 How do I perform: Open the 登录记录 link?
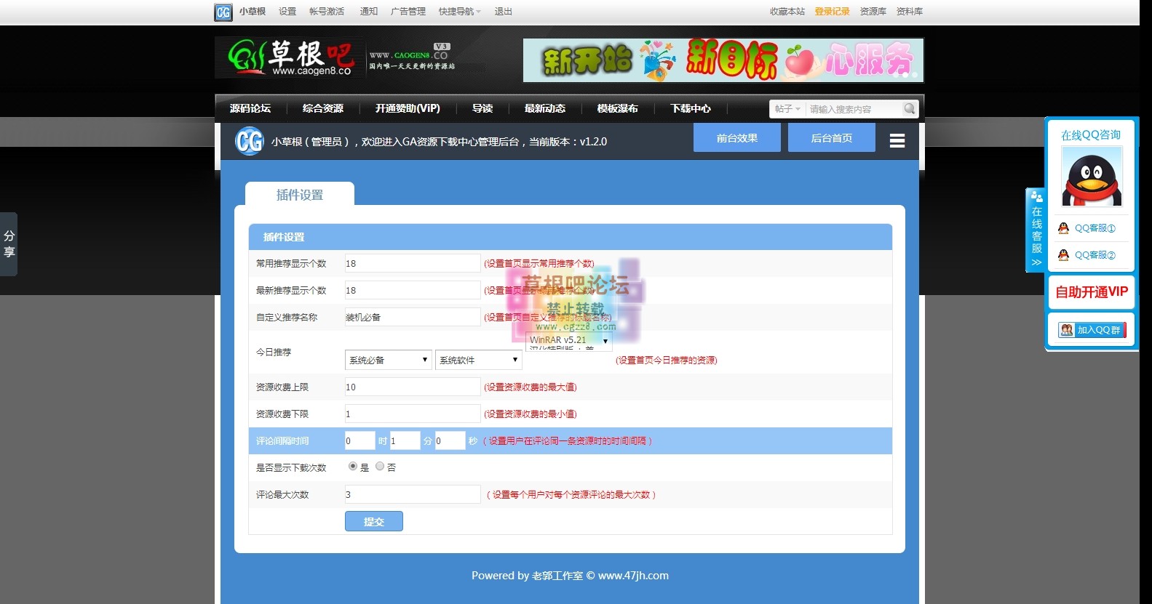click(x=832, y=12)
